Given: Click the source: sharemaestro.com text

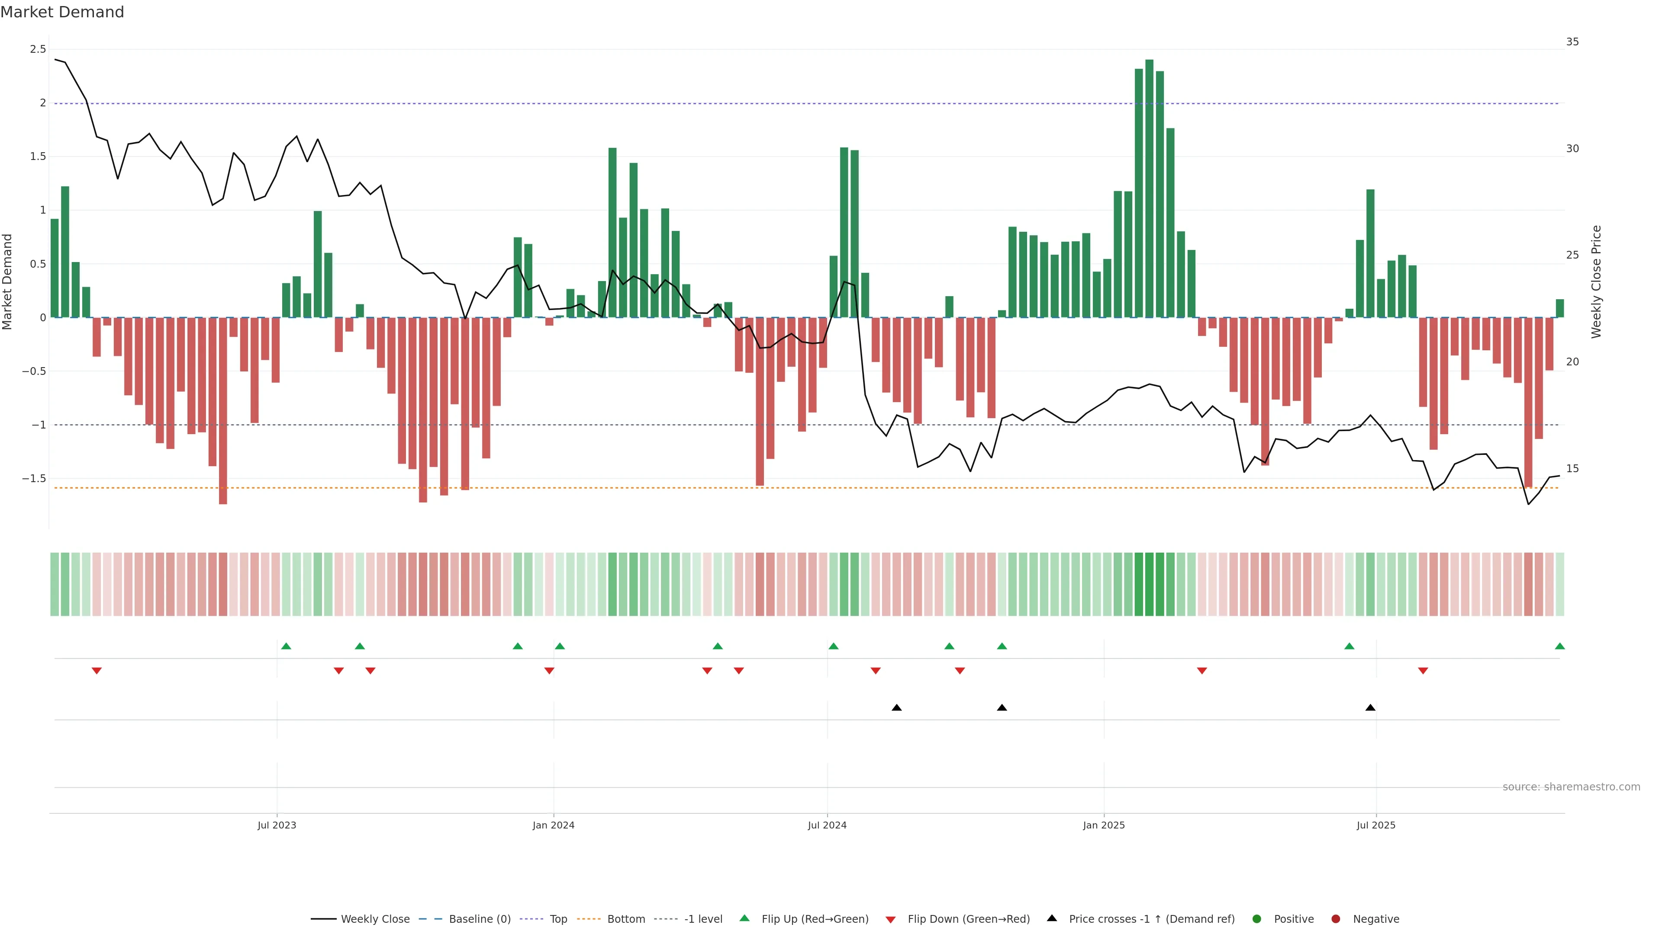Looking at the screenshot, I should coord(1571,787).
